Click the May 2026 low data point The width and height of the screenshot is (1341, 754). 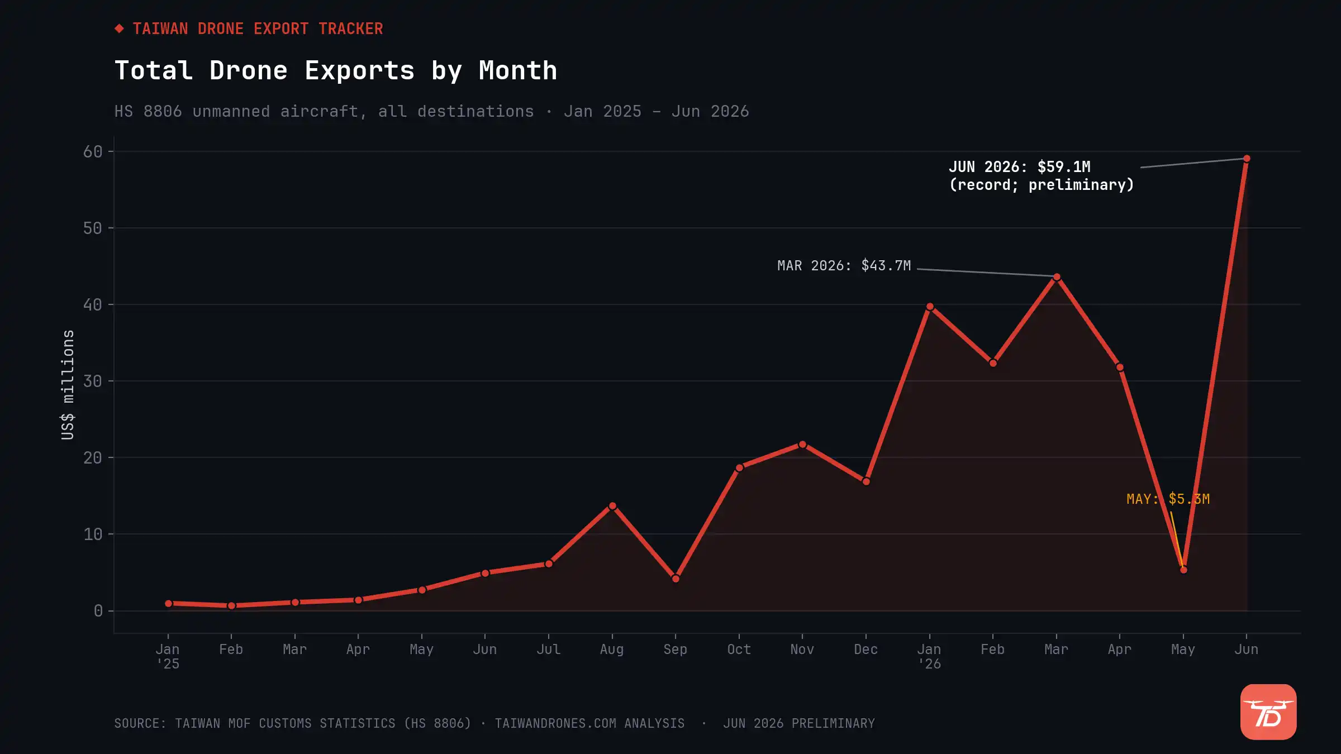[x=1183, y=570]
